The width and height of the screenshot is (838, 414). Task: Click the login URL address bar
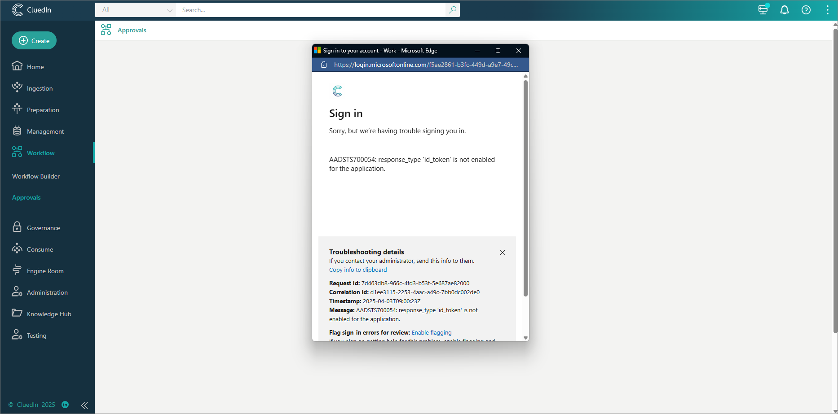(426, 65)
